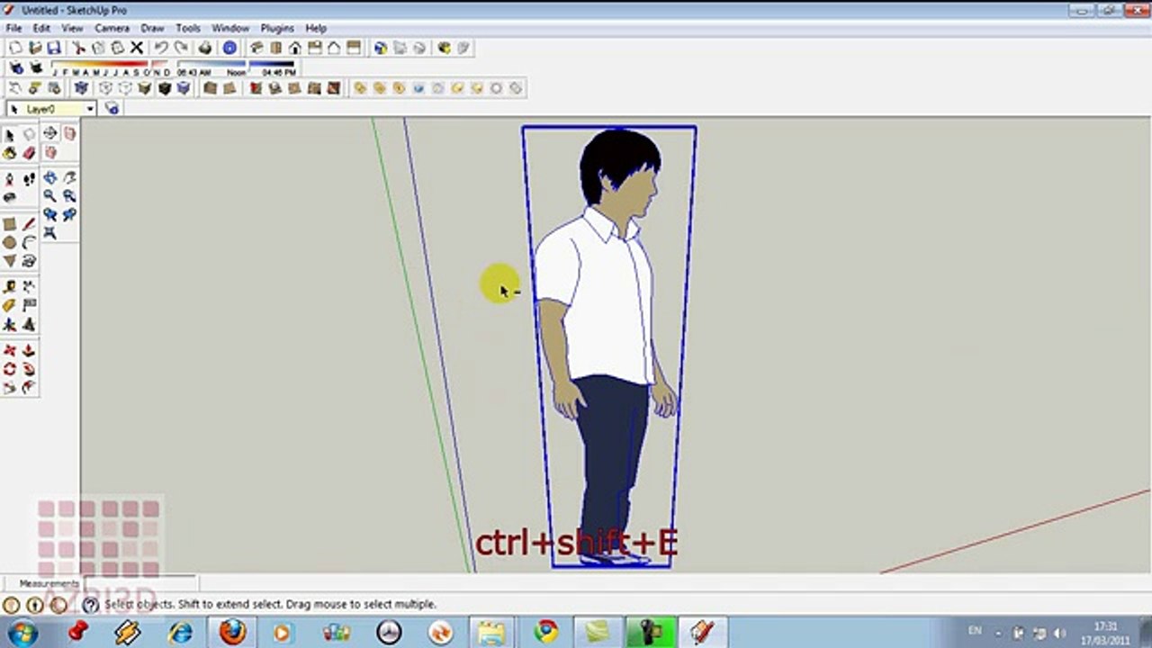This screenshot has height=648, width=1152.
Task: Open the View menu
Action: tap(72, 29)
